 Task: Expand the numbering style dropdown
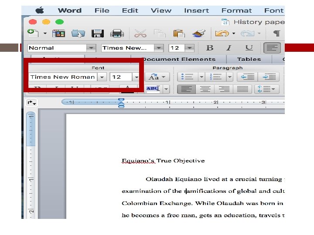click(230, 77)
